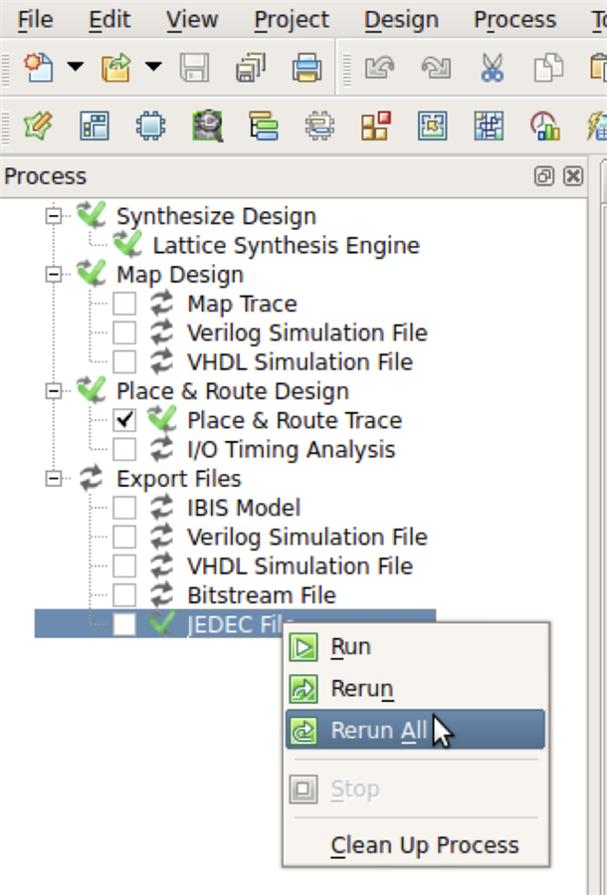Click the pencil-on-green-sheet toolbar icon
The image size is (607, 895).
pos(38,125)
